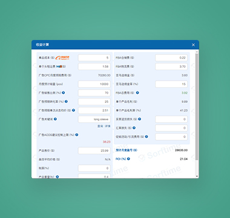The image size is (230, 218).
Task: Show help for FBA总费用 ($)
Action: coord(137,93)
